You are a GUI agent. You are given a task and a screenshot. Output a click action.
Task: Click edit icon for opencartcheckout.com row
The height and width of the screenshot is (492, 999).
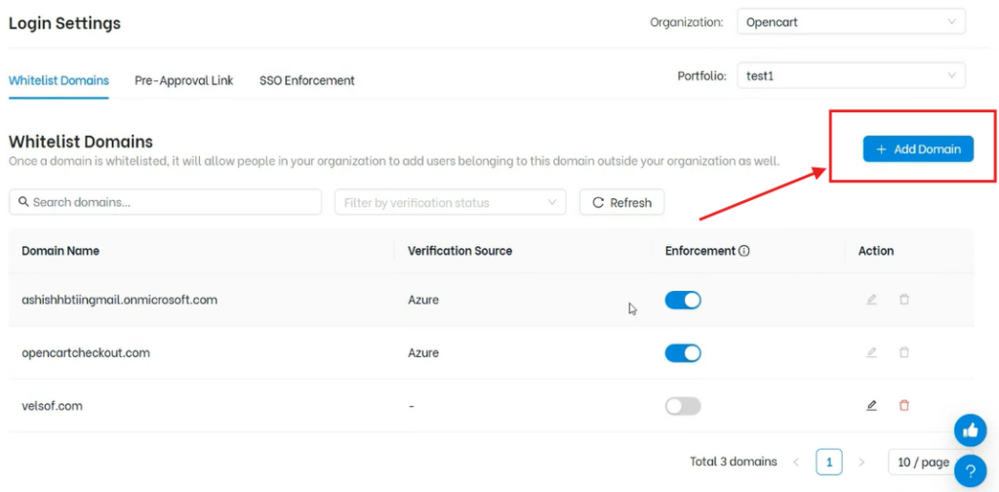coord(871,352)
